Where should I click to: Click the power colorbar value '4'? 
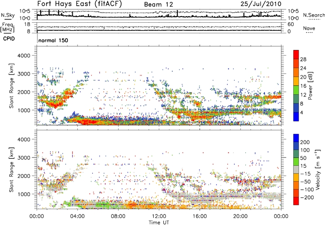(x=302, y=112)
